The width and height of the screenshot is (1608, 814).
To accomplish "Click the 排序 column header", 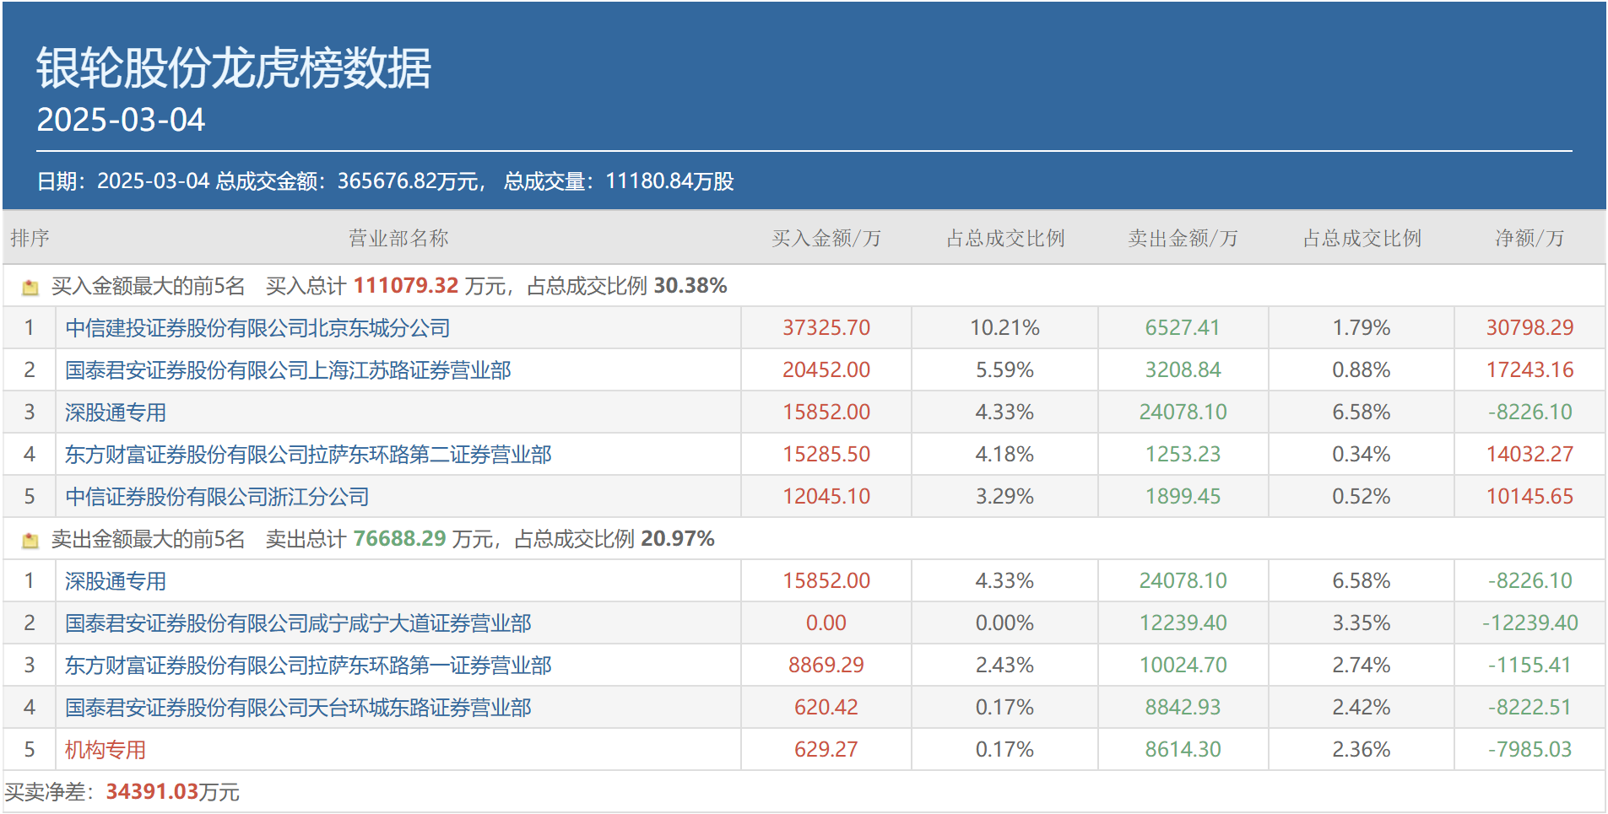I will point(31,238).
